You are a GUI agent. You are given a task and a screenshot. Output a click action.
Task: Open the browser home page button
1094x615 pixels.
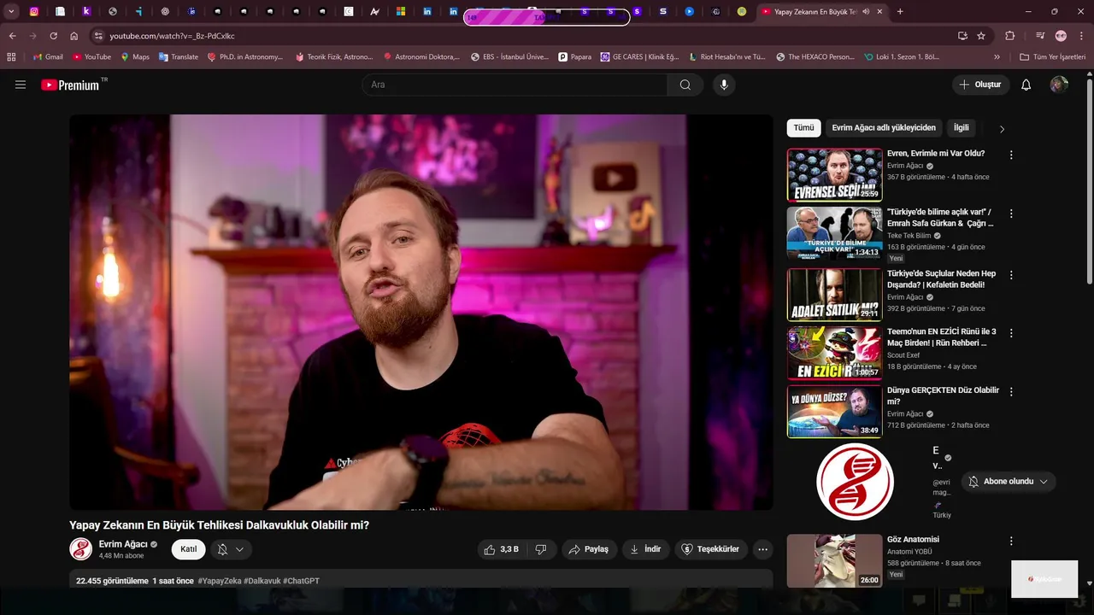[74, 36]
